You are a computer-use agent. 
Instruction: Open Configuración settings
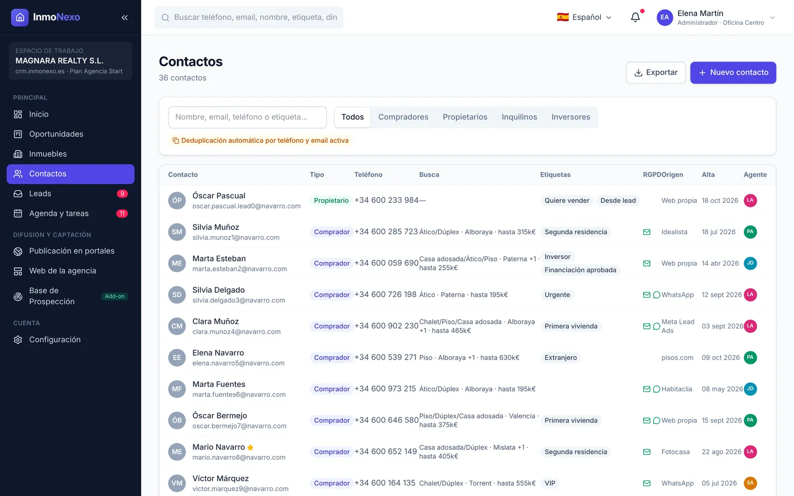[70, 340]
